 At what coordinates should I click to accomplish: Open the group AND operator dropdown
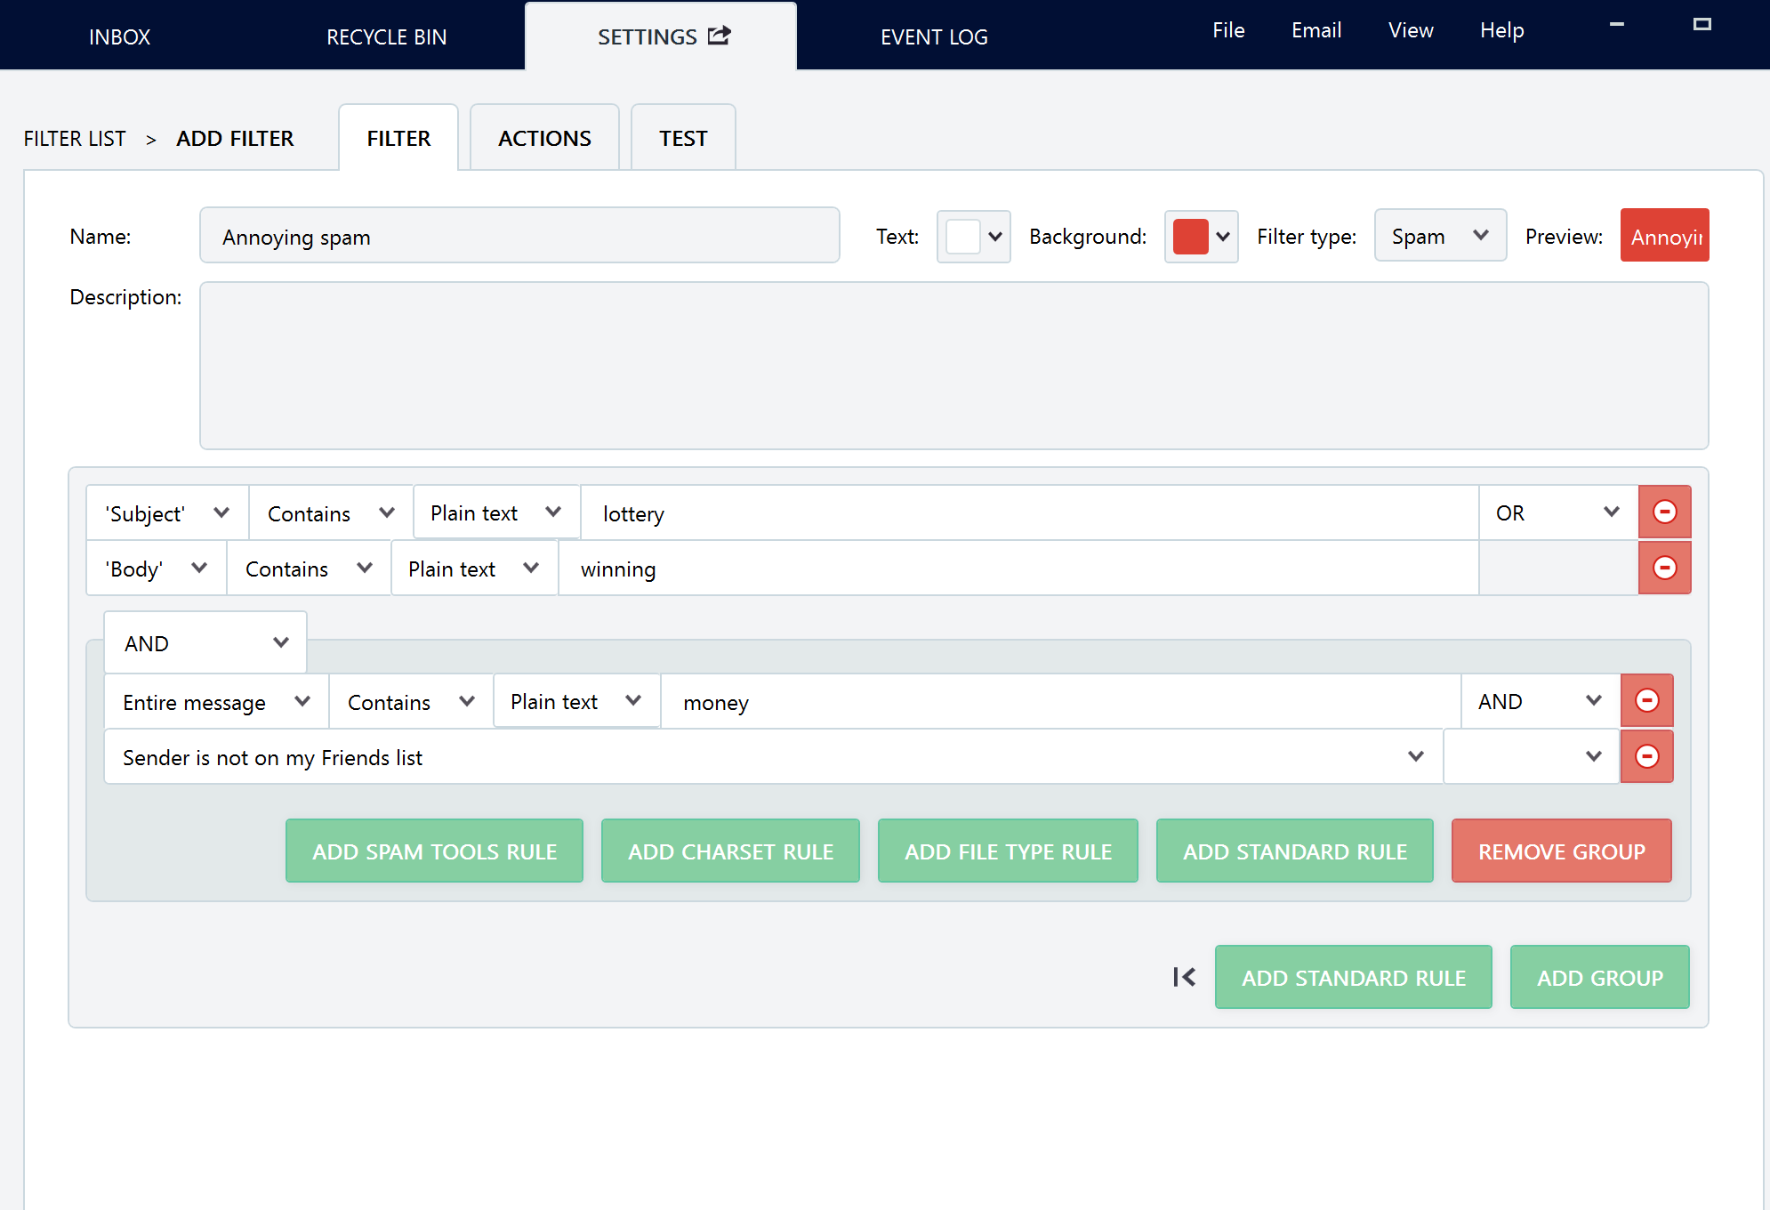point(205,642)
